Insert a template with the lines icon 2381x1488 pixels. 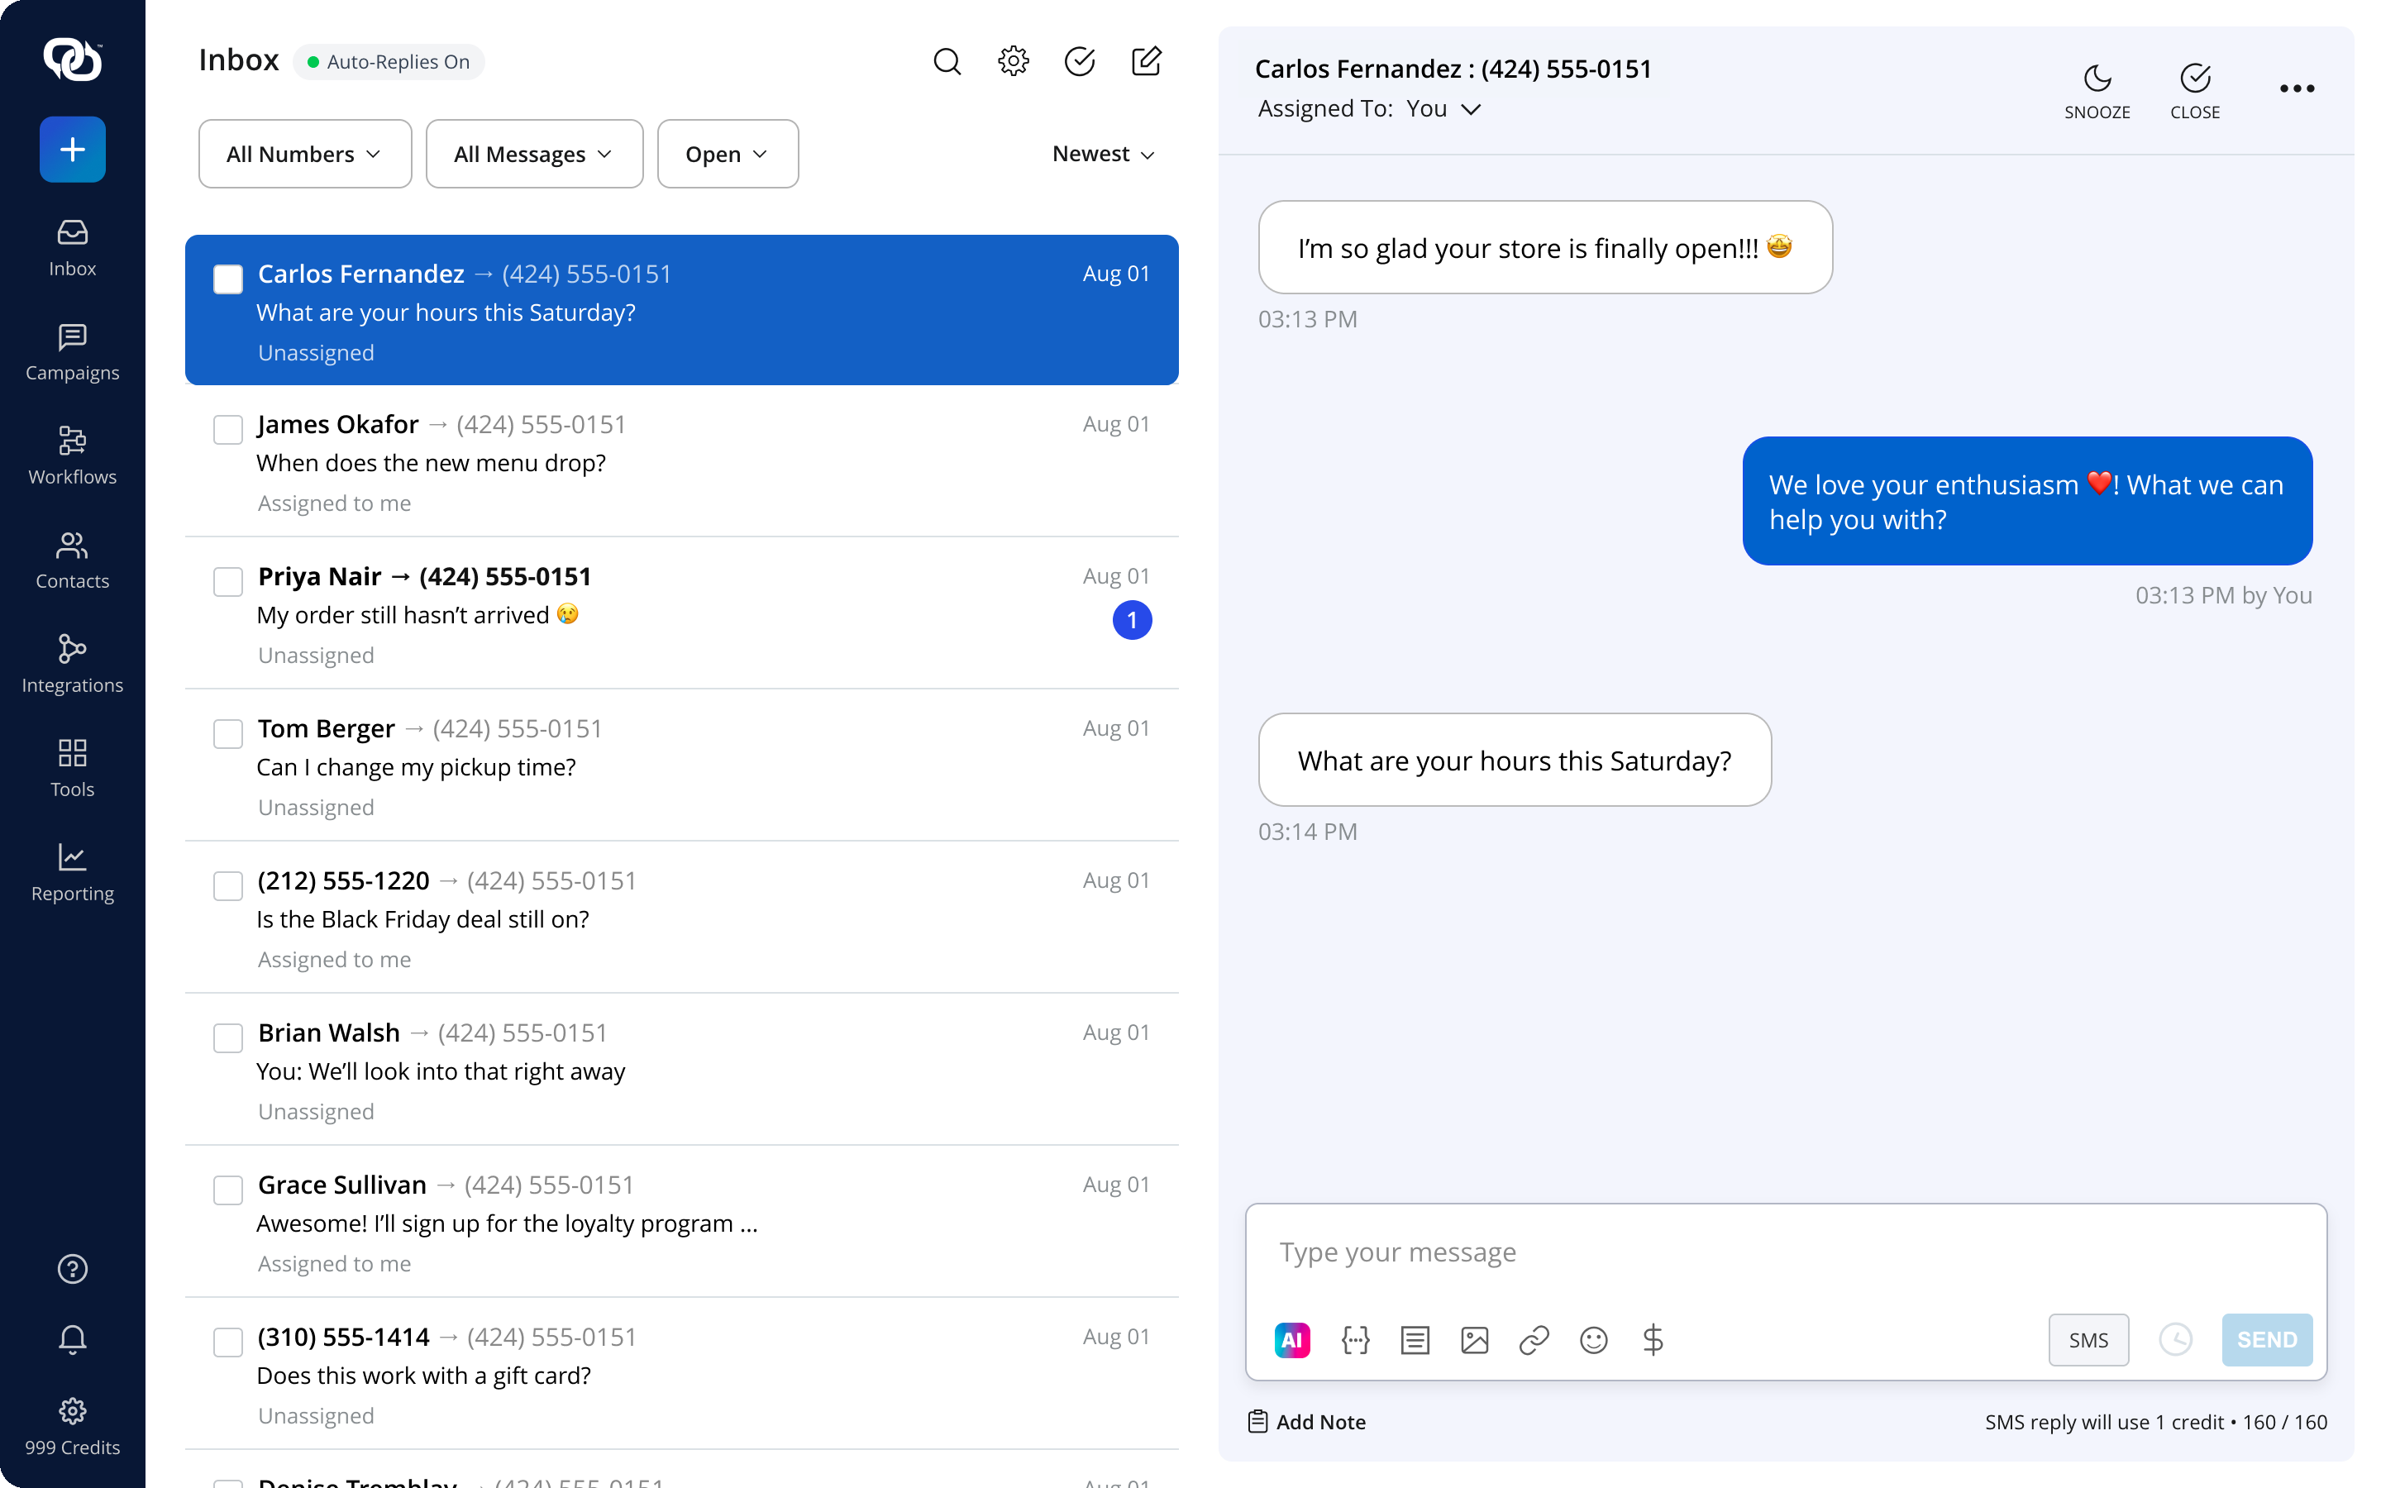point(1415,1339)
